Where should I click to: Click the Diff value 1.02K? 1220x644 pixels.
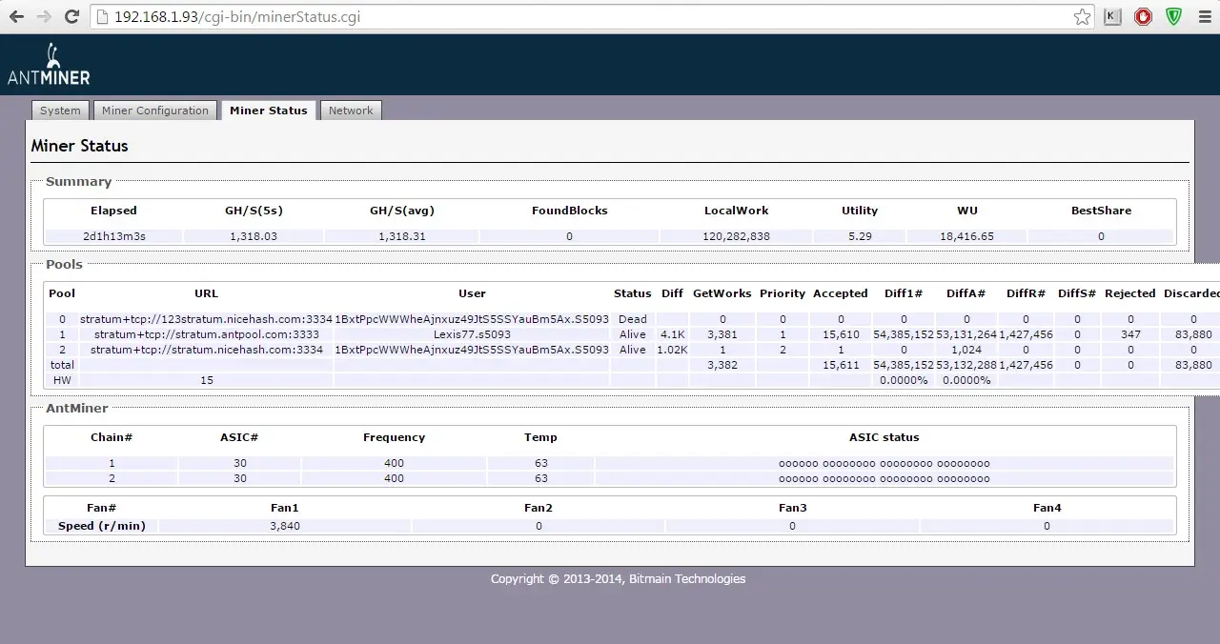[x=672, y=350]
